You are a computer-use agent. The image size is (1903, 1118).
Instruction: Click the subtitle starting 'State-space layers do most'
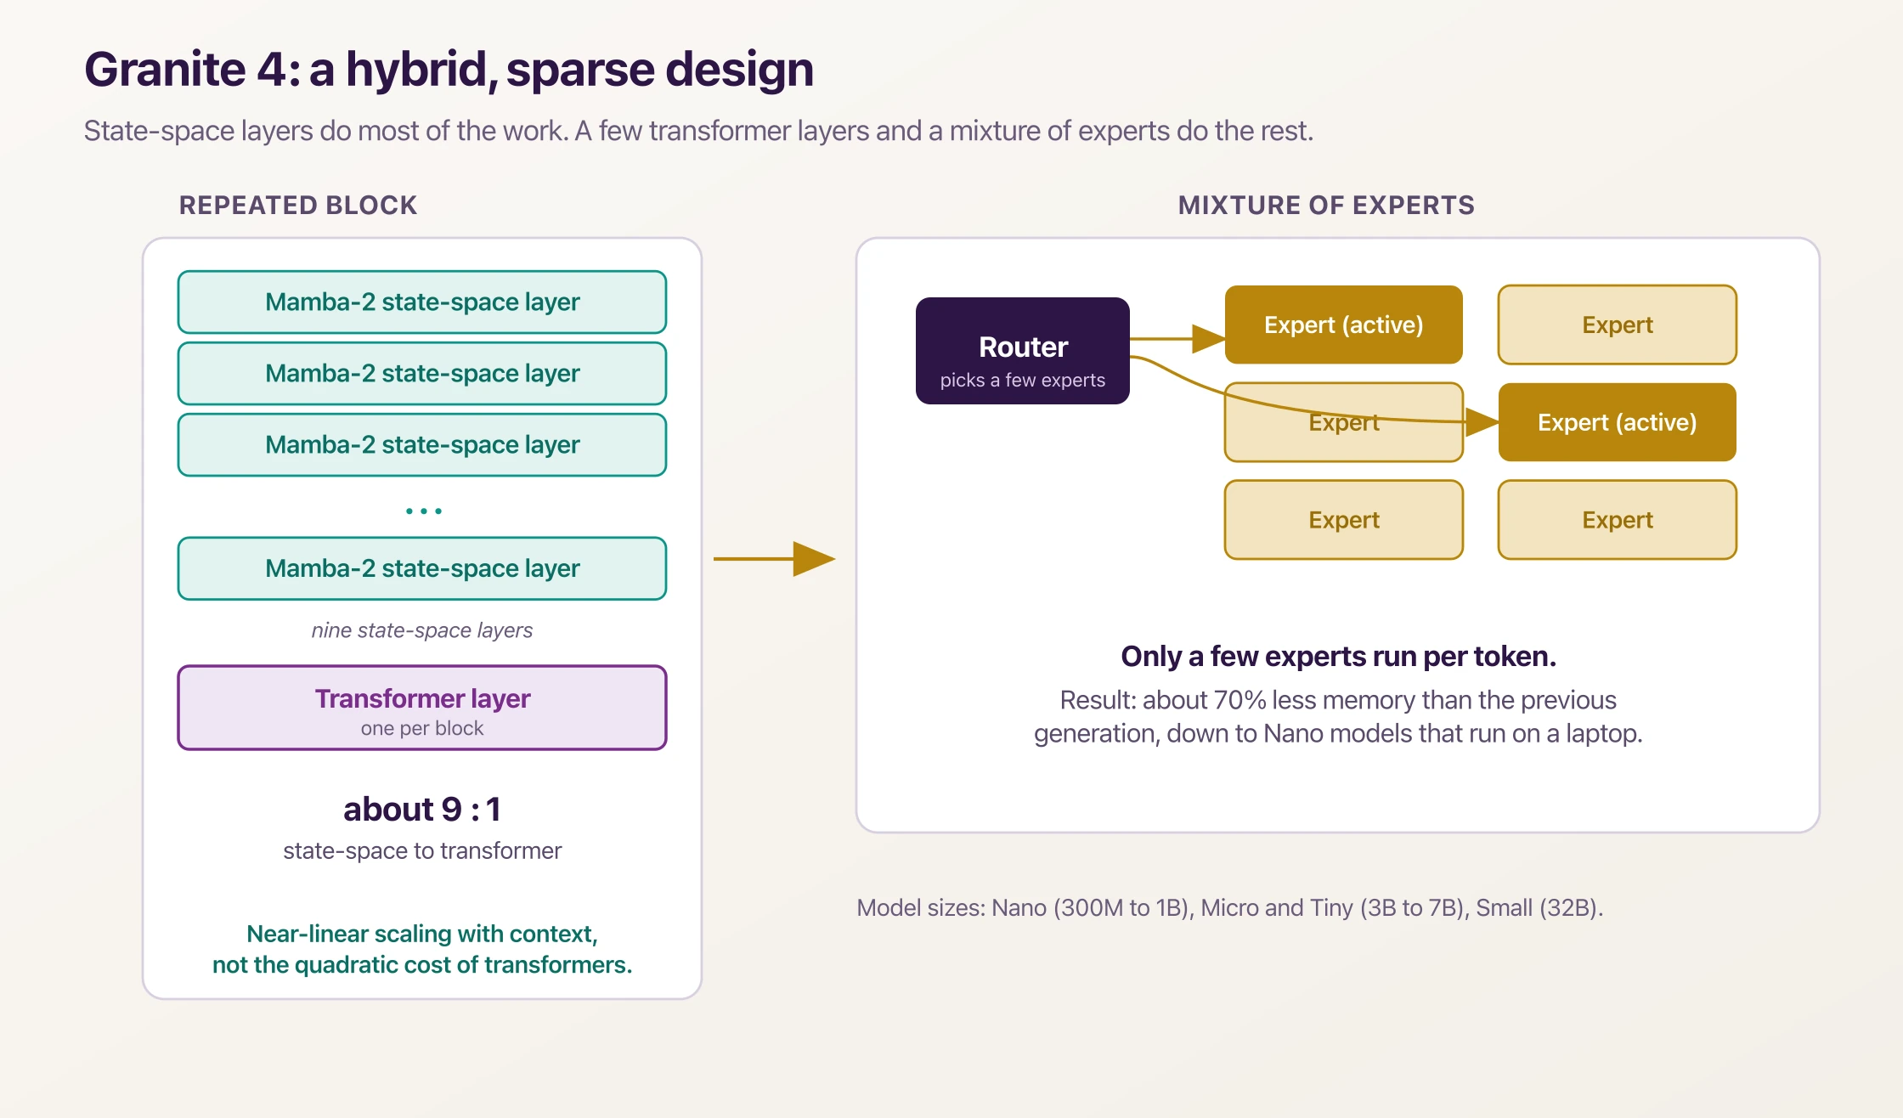(x=698, y=131)
